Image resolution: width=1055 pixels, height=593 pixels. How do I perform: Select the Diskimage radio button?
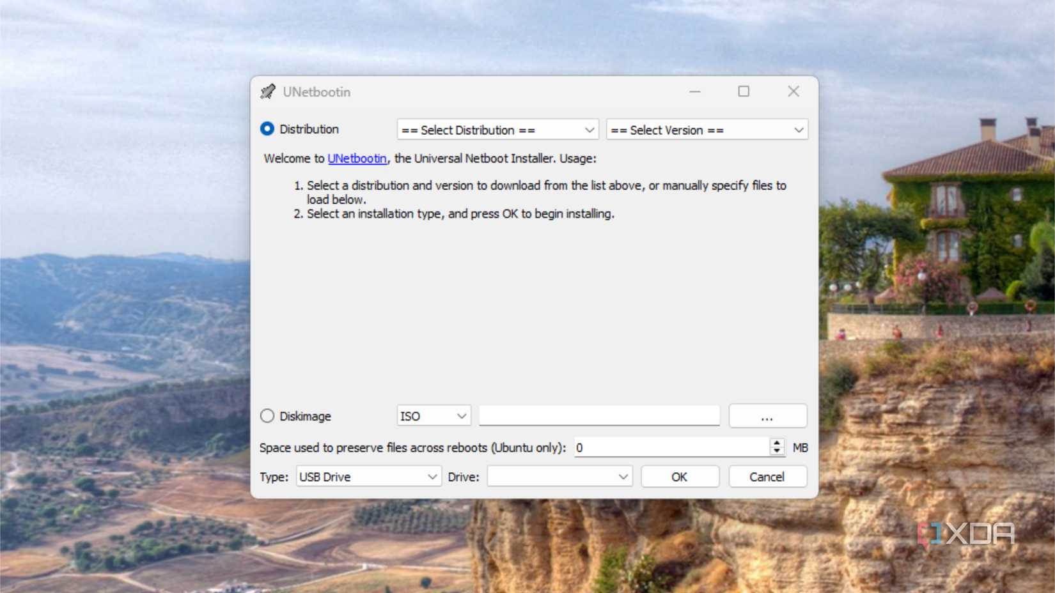[x=267, y=416]
